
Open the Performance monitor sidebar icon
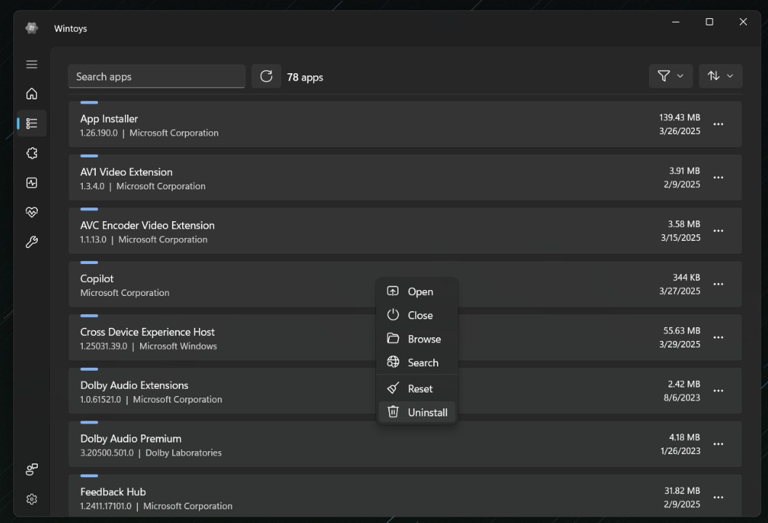32,183
